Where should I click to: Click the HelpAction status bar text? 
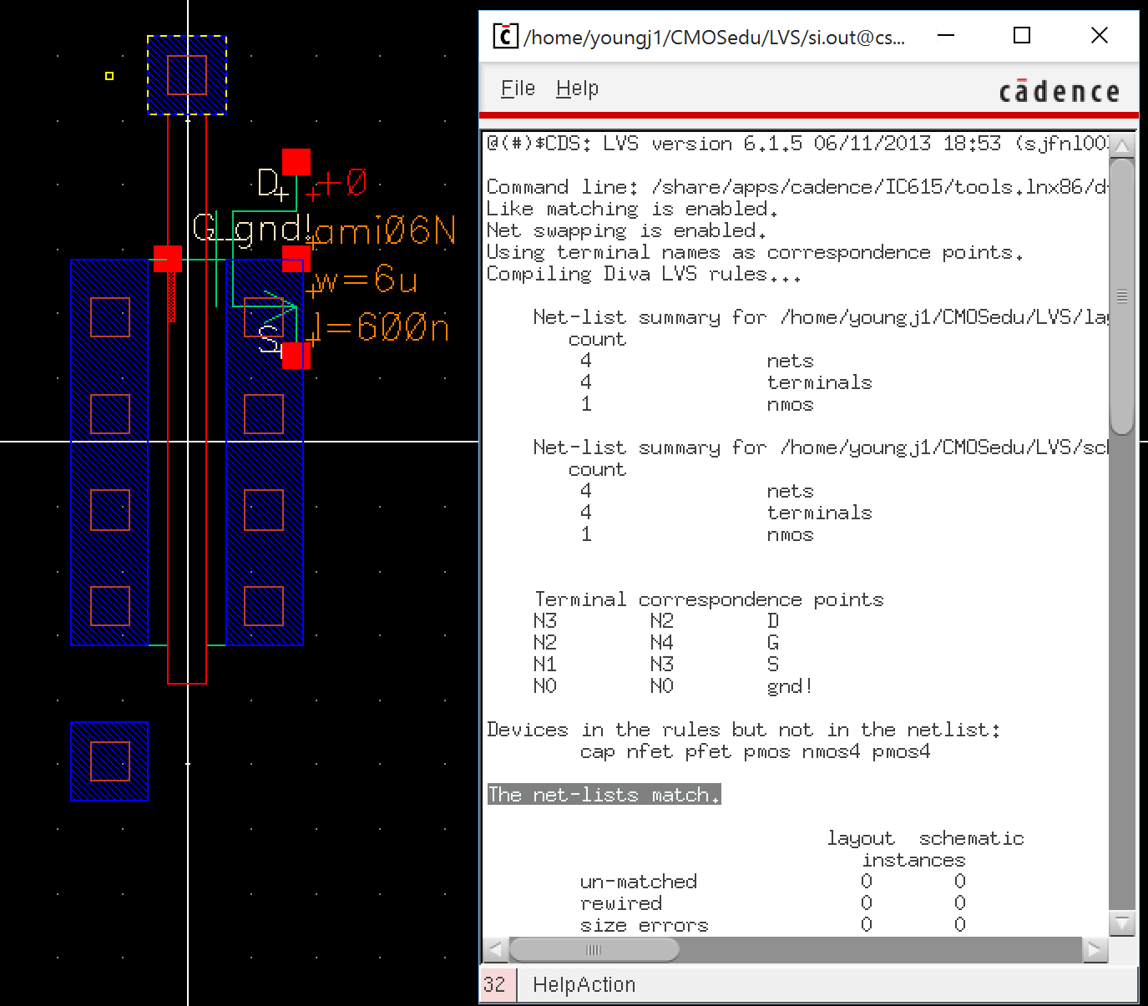(x=584, y=985)
